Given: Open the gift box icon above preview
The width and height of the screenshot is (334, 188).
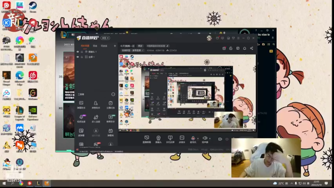Looking at the screenshot, I should pyautogui.click(x=224, y=48).
